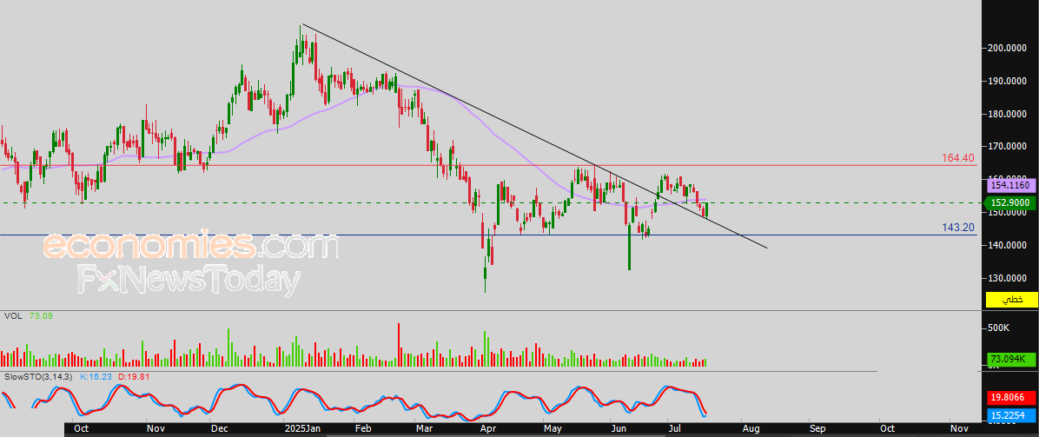Click the K:15.23 stochastic reading
The image size is (1039, 437).
(x=96, y=377)
